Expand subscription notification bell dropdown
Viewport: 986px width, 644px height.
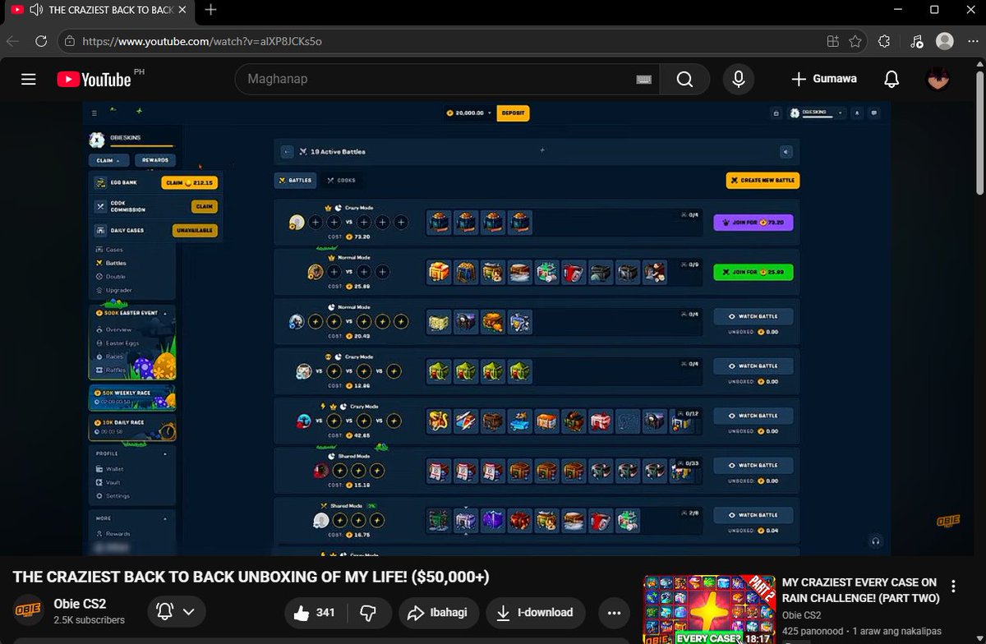point(176,611)
